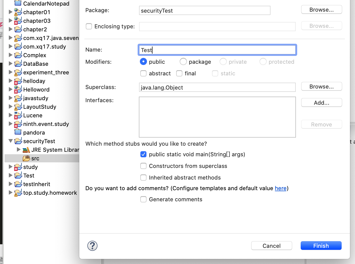This screenshot has height=264, width=355.
Task: Click the javastudy project icon
Action: point(18,98)
